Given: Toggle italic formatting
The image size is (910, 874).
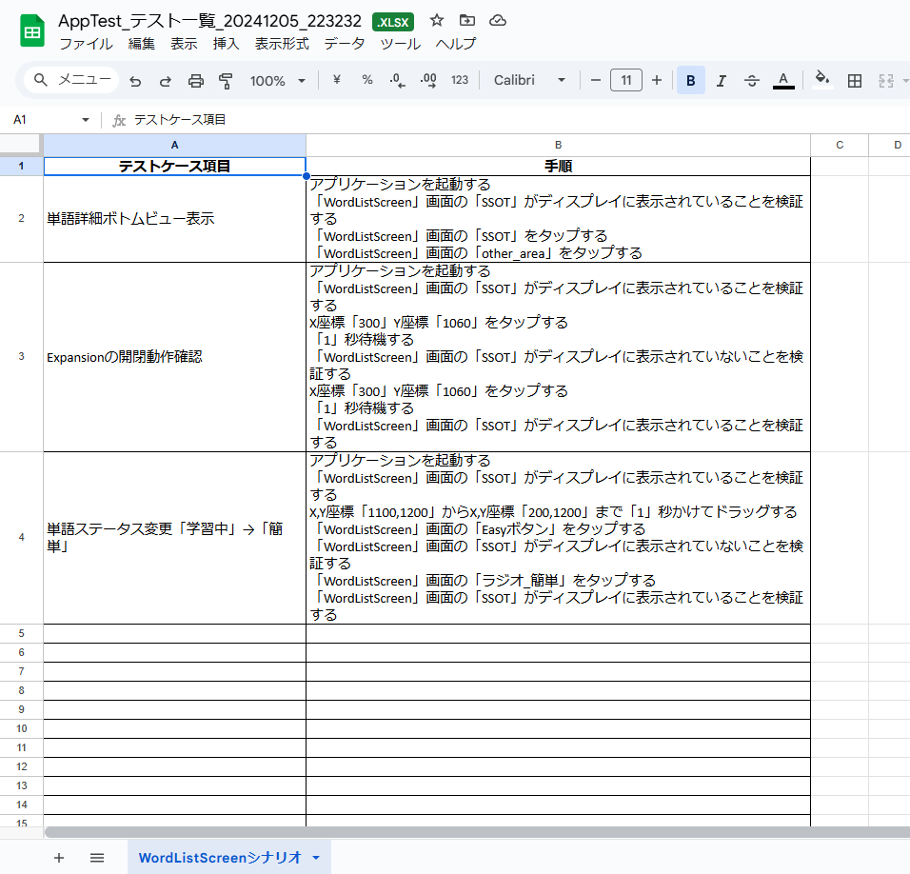Looking at the screenshot, I should [721, 80].
